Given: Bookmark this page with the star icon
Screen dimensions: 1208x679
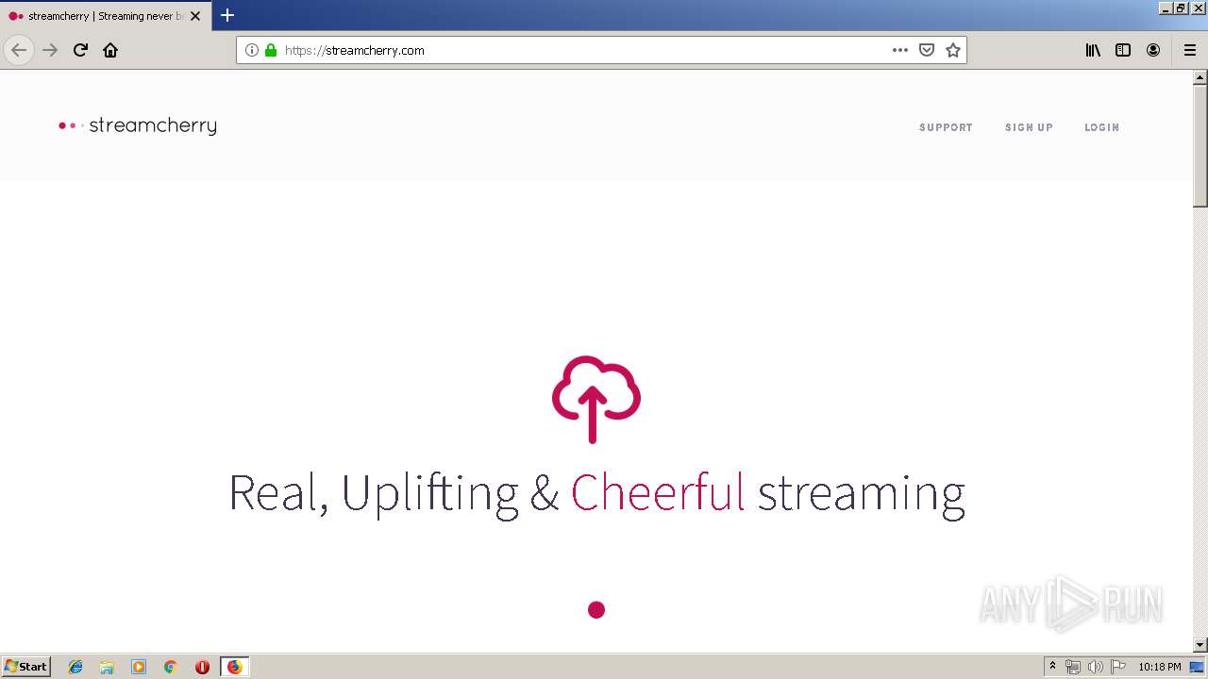Looking at the screenshot, I should (953, 50).
